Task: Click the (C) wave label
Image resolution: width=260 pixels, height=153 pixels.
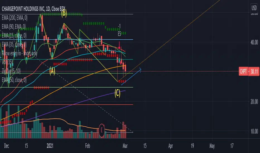Action: (x=117, y=93)
